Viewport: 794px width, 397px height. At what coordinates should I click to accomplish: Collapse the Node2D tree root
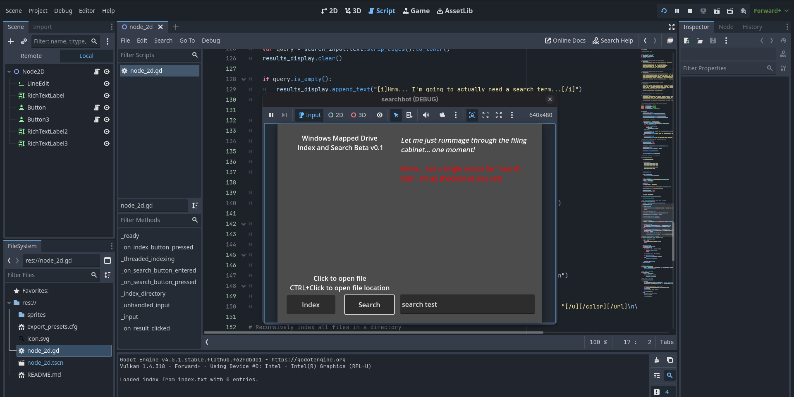(x=9, y=72)
